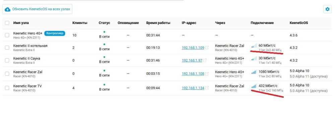Image resolution: width=335 pixels, height=127 pixels.
Task: Click signal strength icon beside 1080 Мбит/с
Action: [254, 72]
